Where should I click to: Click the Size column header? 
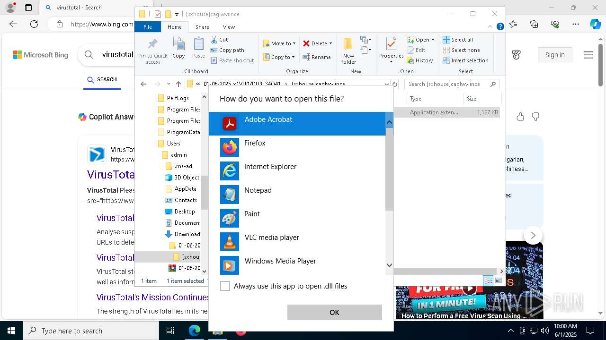(482, 99)
